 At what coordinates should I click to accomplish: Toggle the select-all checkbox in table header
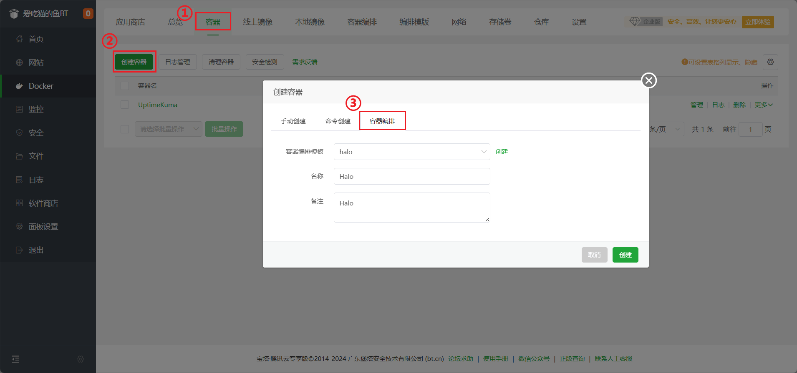pos(125,86)
